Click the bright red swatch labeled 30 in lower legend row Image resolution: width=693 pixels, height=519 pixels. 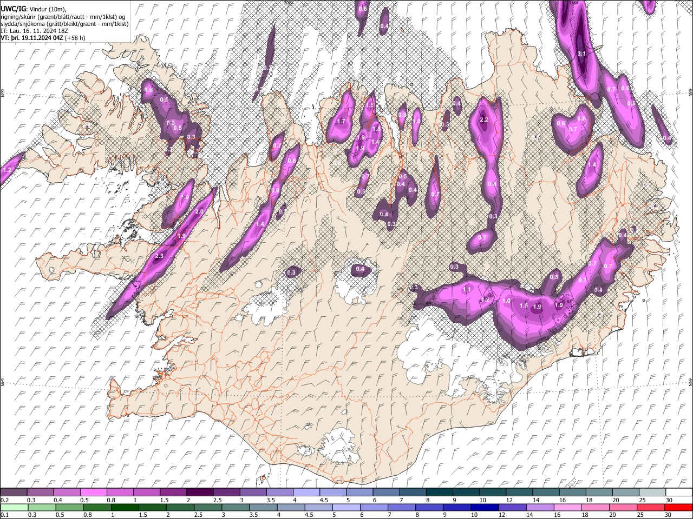[x=678, y=507]
